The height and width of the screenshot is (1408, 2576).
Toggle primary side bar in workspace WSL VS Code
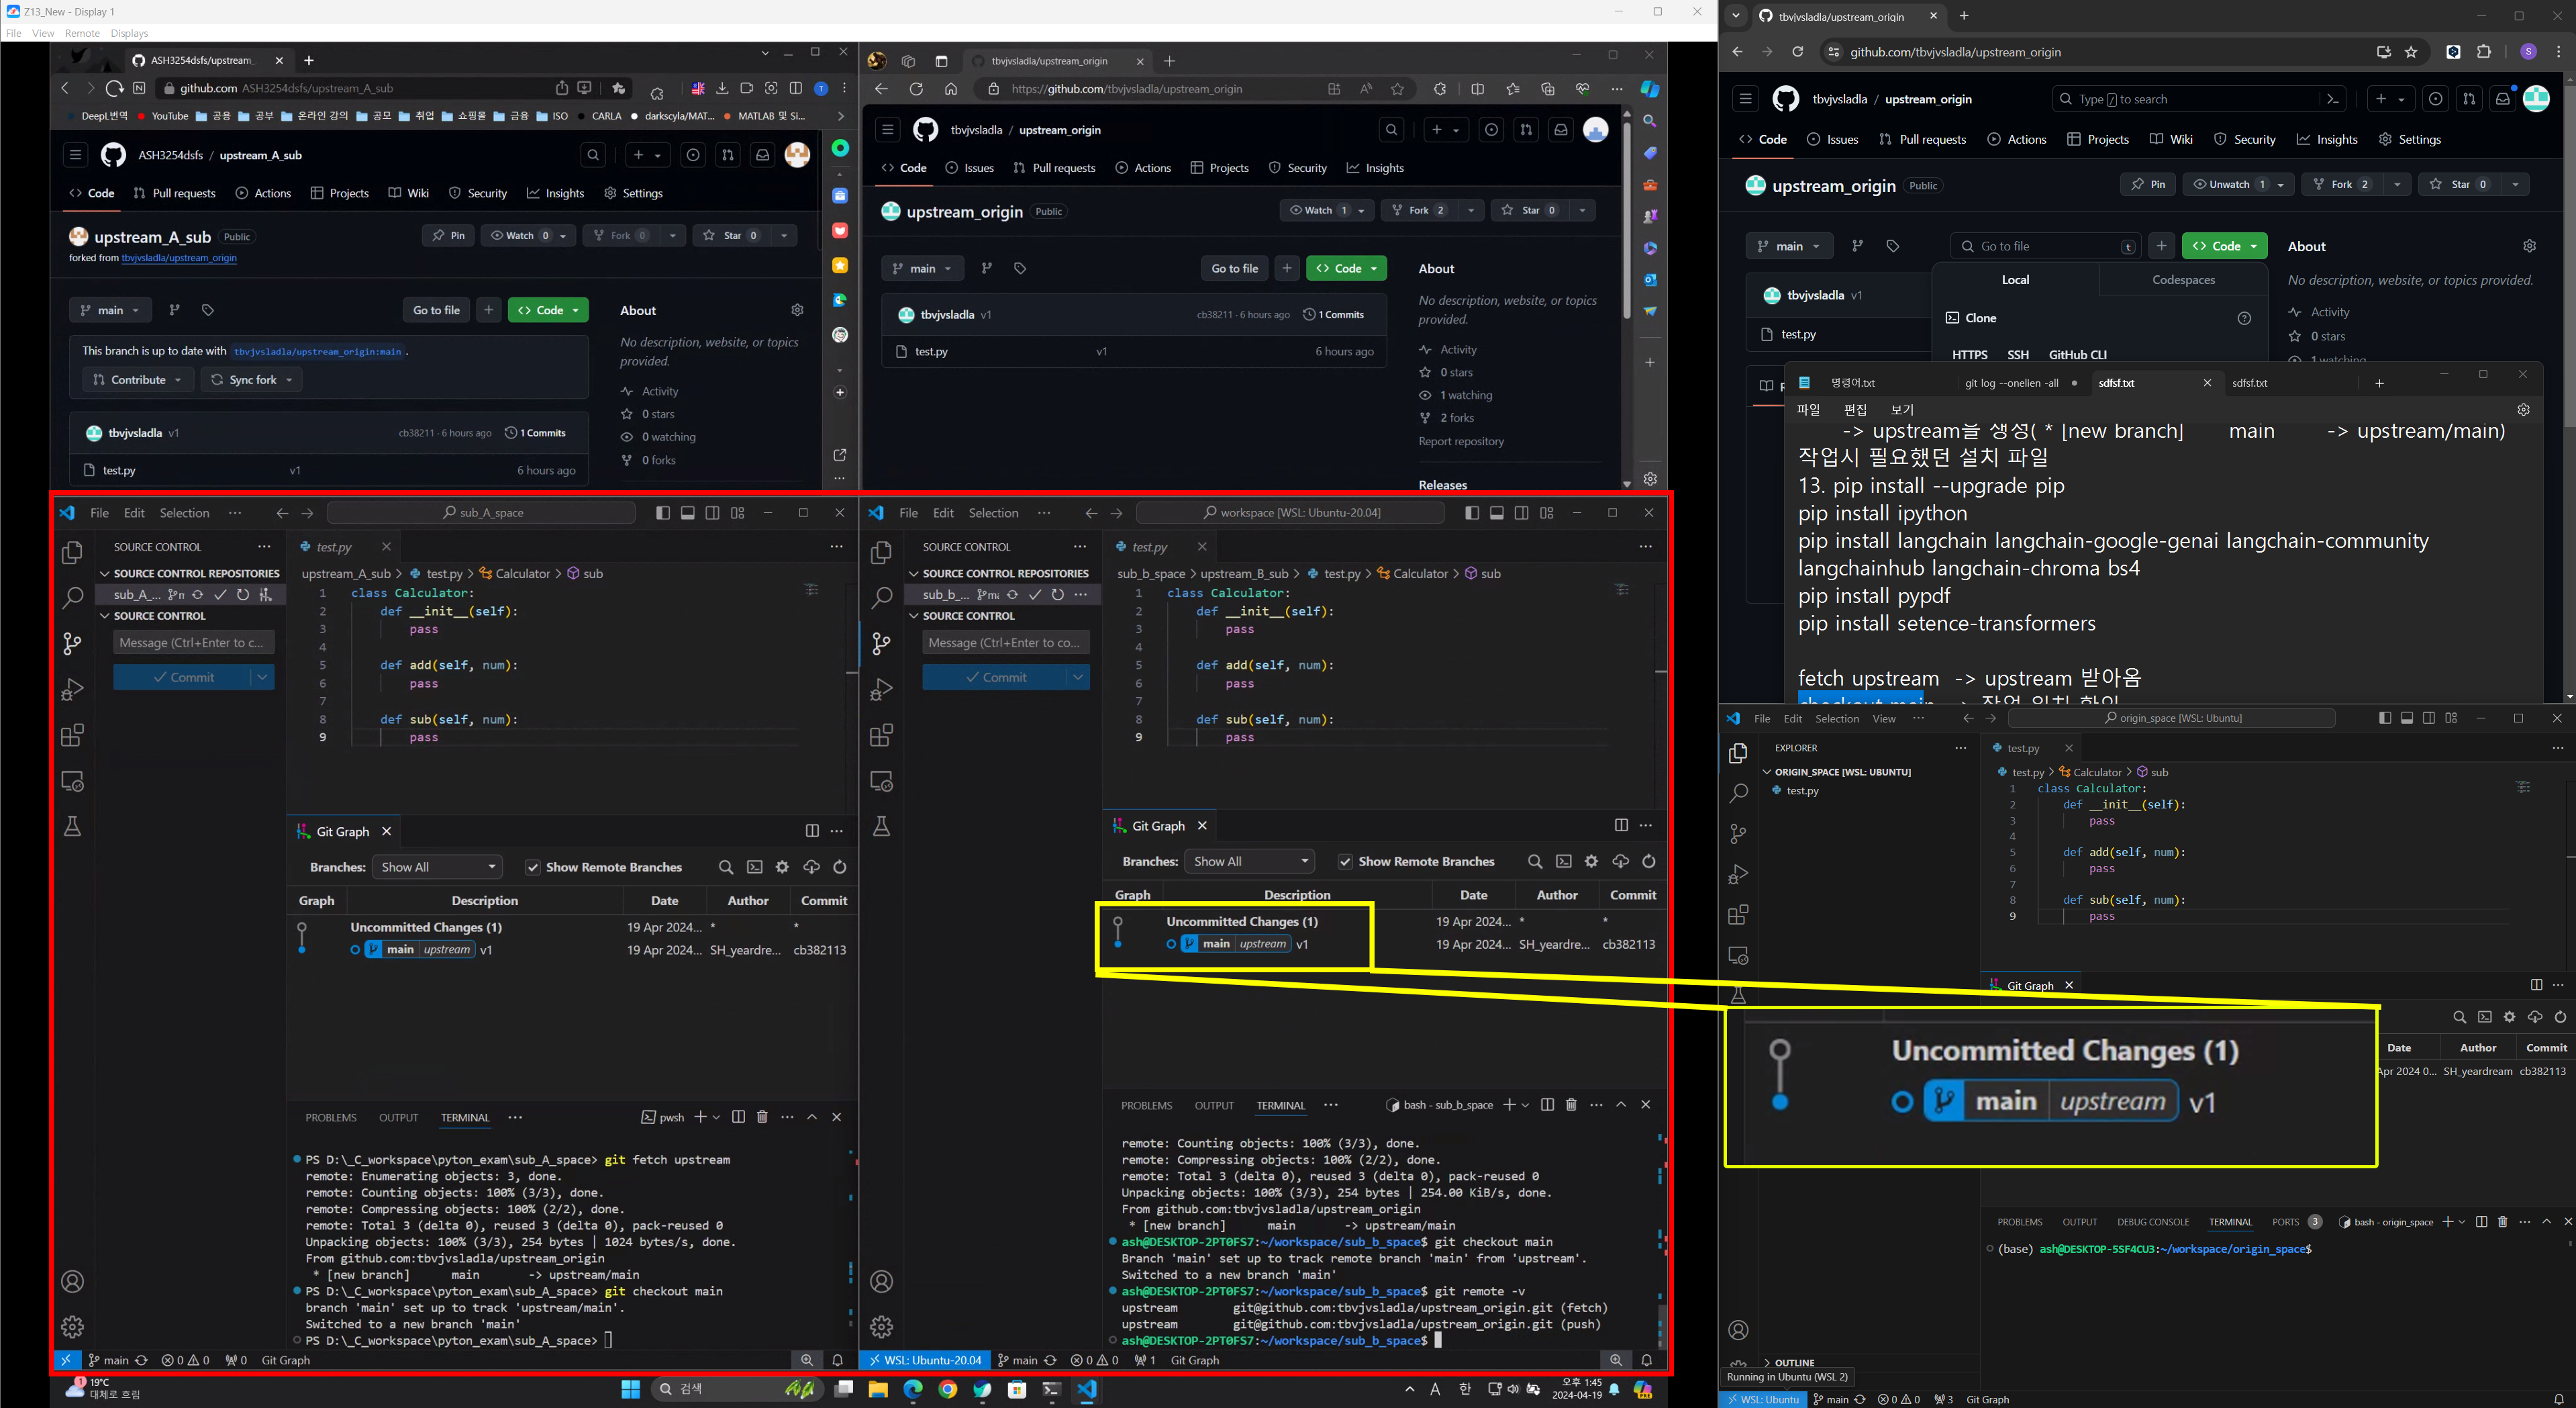point(1472,512)
